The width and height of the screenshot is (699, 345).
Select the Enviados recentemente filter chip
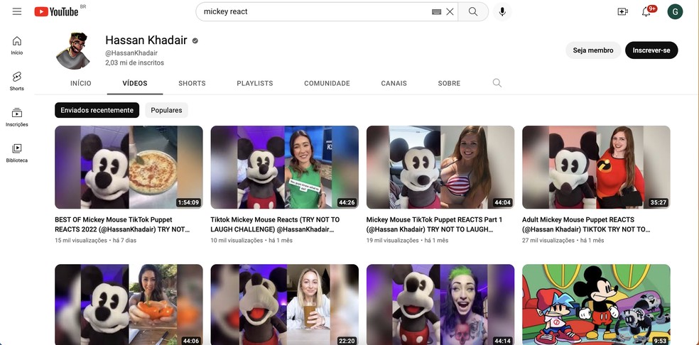[x=97, y=110]
